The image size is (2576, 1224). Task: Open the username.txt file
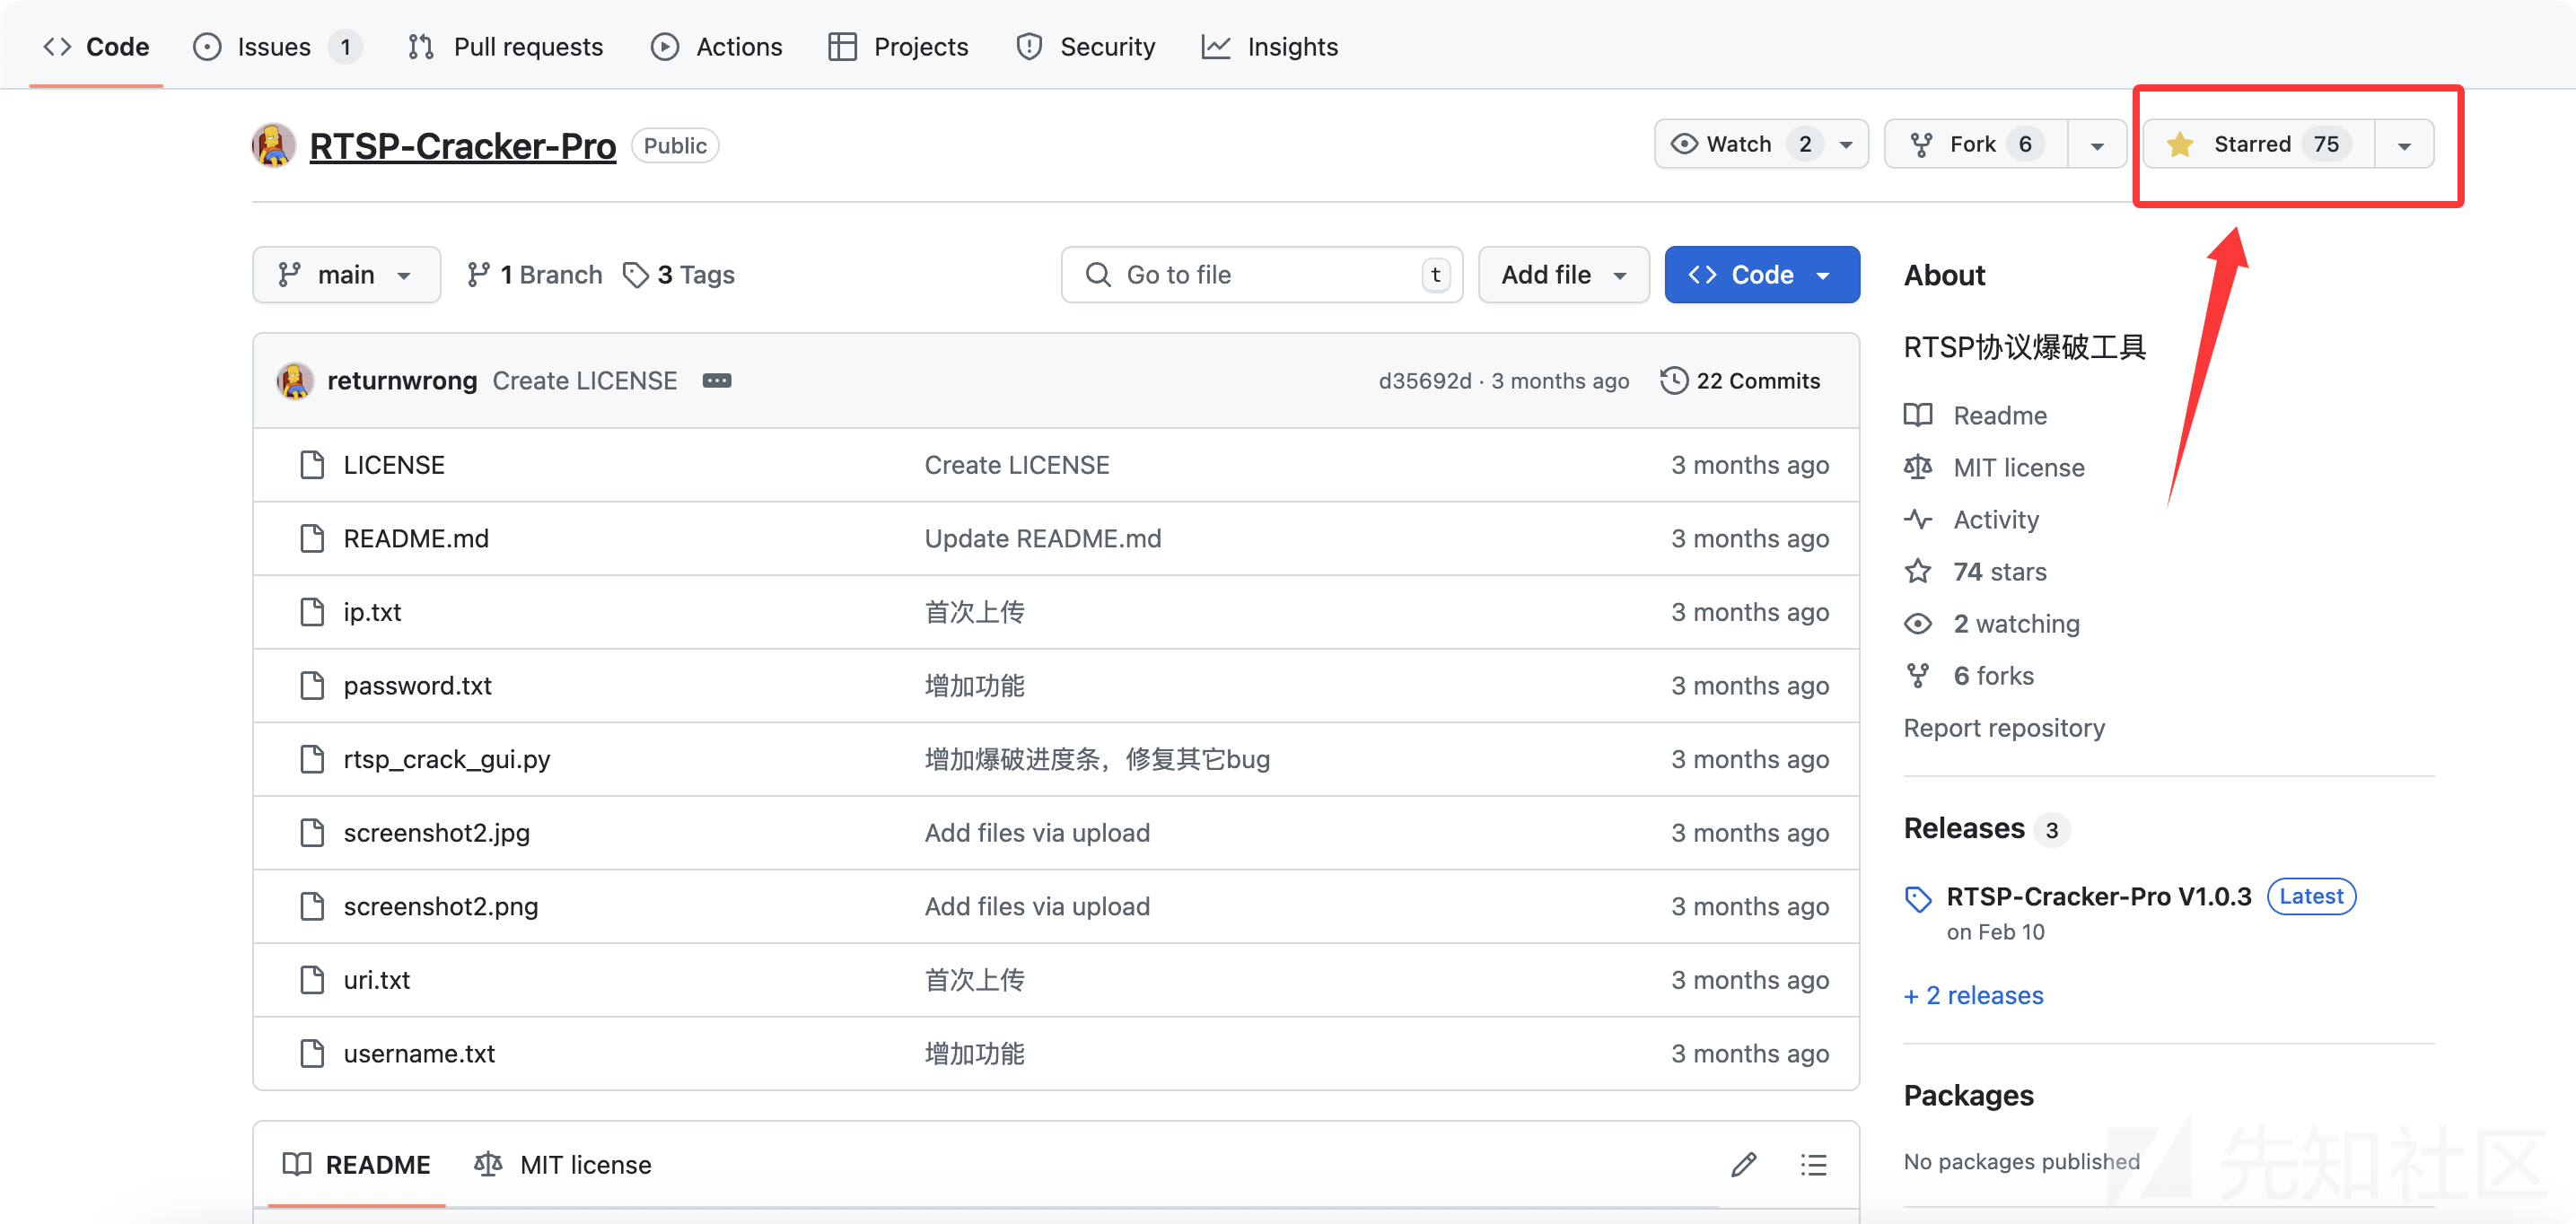click(419, 1053)
